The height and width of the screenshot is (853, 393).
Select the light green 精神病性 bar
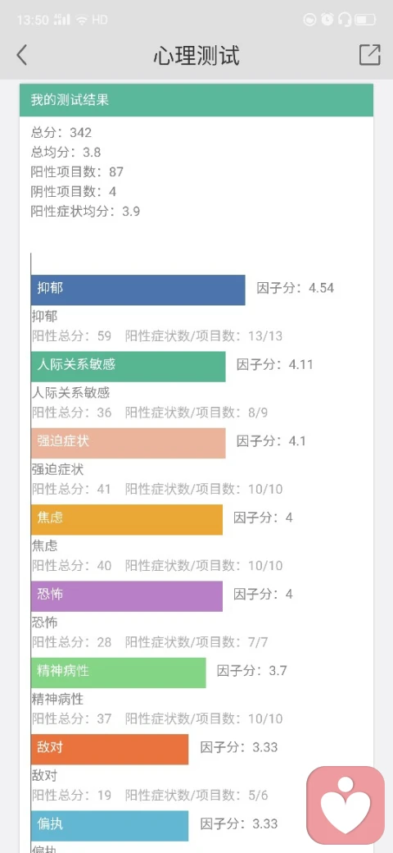tap(119, 673)
